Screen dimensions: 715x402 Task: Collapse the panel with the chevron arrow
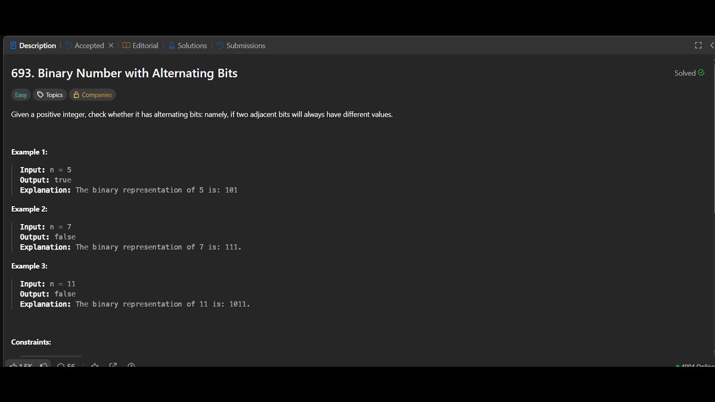pyautogui.click(x=712, y=45)
